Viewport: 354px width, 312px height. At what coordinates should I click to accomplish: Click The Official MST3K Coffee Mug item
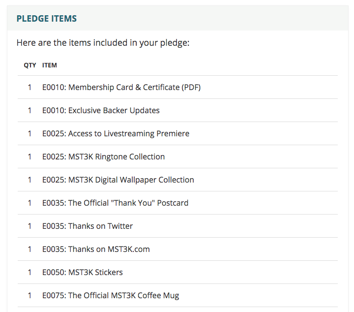(111, 295)
